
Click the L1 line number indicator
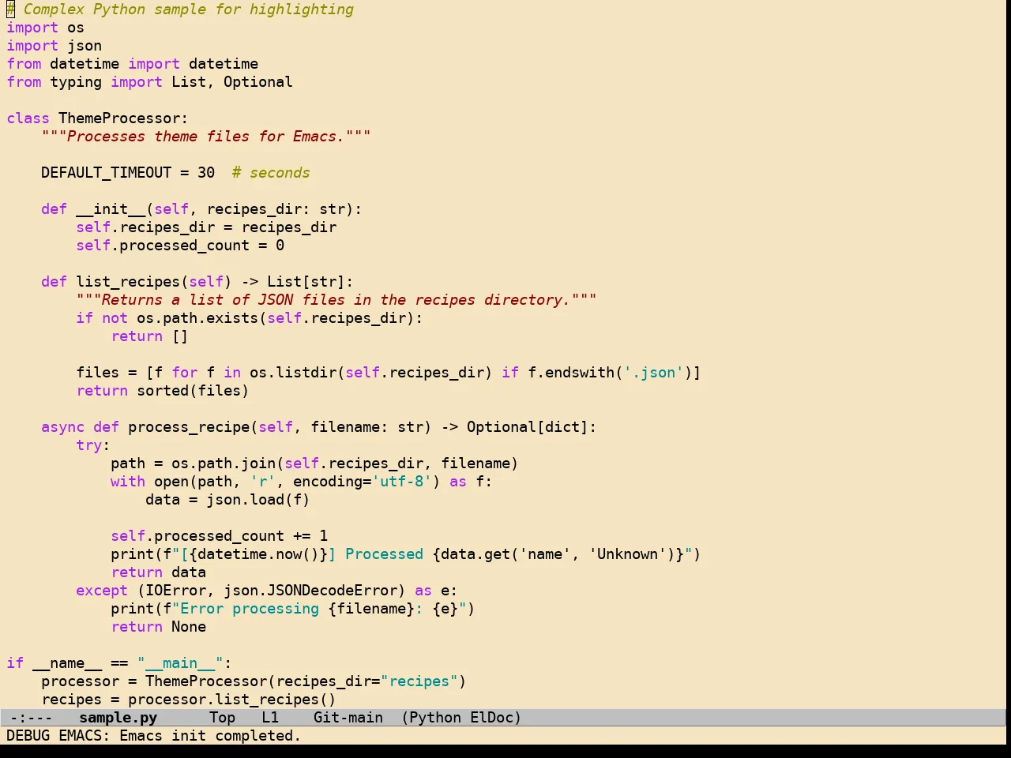tap(270, 718)
